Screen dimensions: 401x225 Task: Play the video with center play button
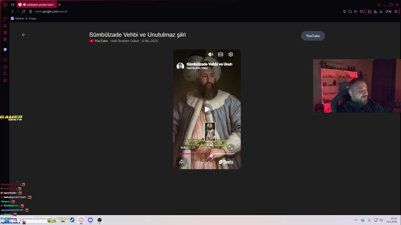coord(207,109)
